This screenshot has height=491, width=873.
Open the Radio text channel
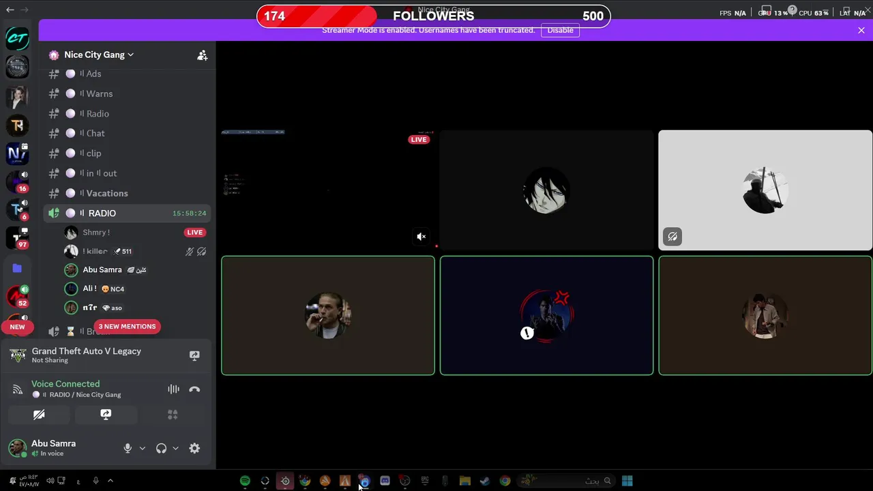coord(127,113)
